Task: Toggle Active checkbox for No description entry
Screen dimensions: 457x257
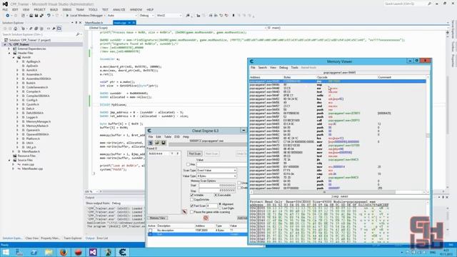Action: (151, 230)
